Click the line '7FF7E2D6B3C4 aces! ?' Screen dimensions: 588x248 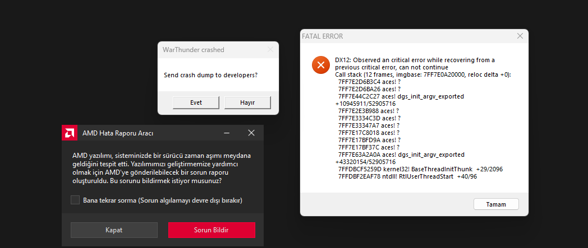tap(369, 82)
